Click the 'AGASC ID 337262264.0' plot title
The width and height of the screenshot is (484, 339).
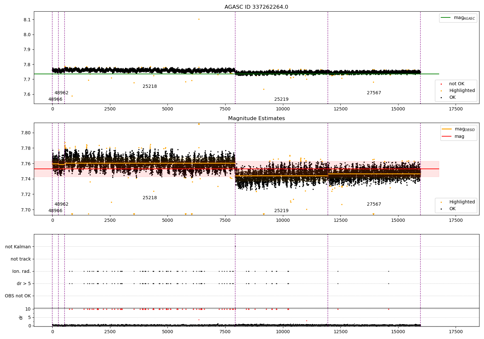[x=256, y=7]
